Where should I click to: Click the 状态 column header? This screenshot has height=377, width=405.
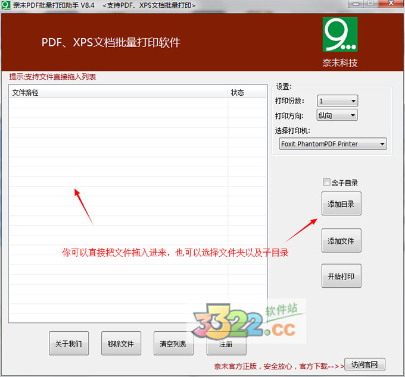point(247,93)
